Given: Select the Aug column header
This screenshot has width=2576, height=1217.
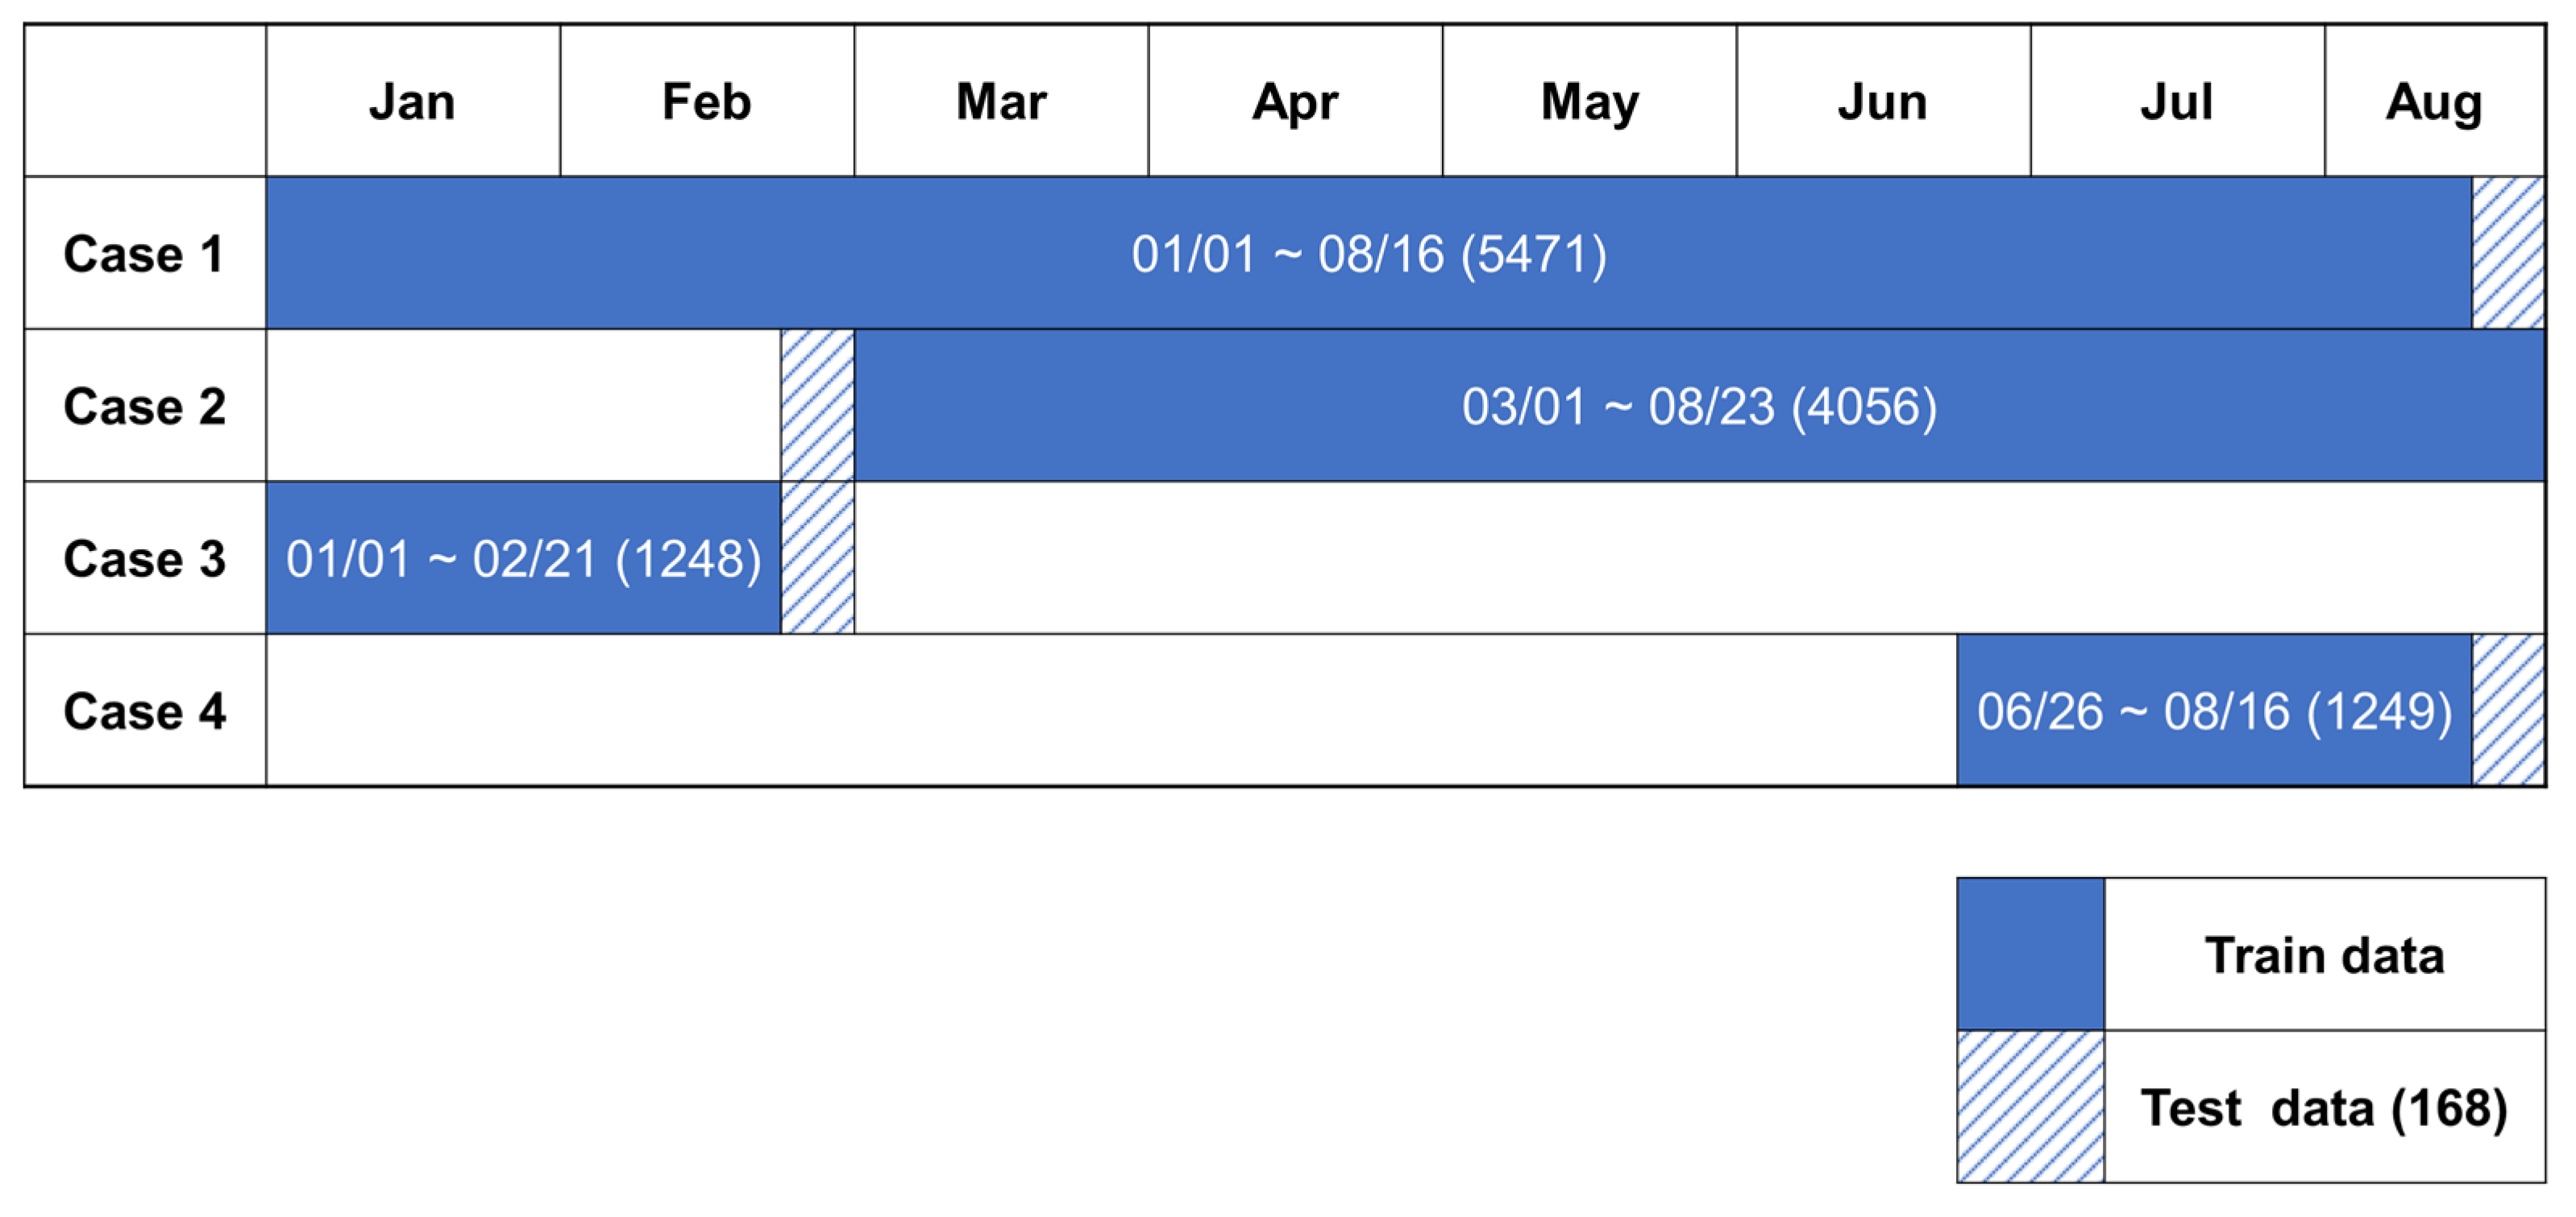Looking at the screenshot, I should 2434,101.
